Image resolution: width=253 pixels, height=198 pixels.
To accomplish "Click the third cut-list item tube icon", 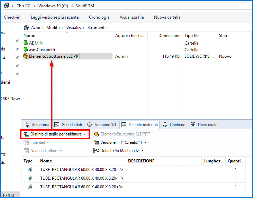I will coord(30,187).
